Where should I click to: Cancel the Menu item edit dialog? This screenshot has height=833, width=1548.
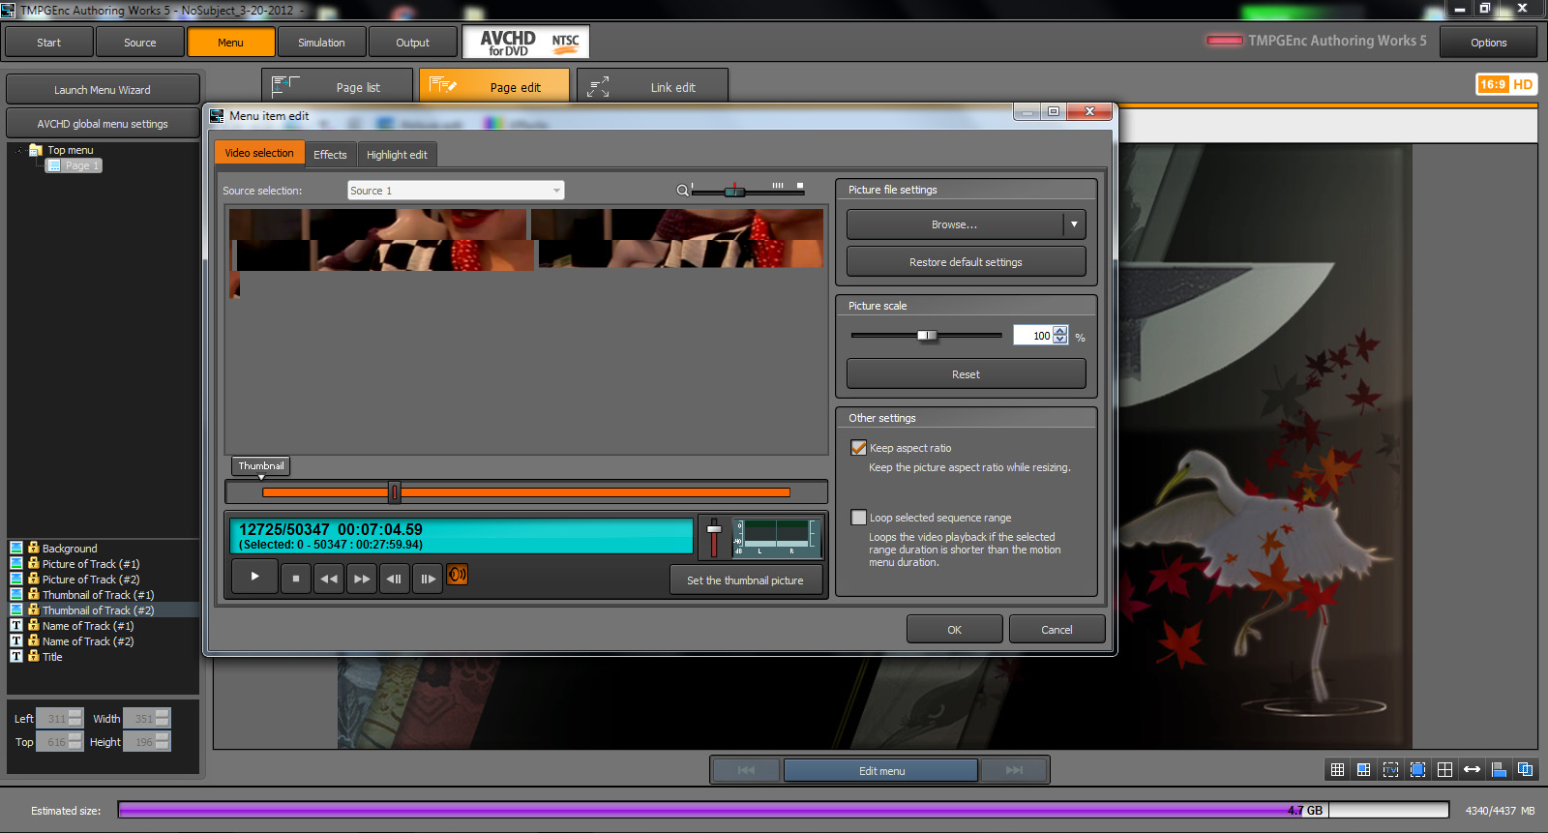pos(1057,630)
